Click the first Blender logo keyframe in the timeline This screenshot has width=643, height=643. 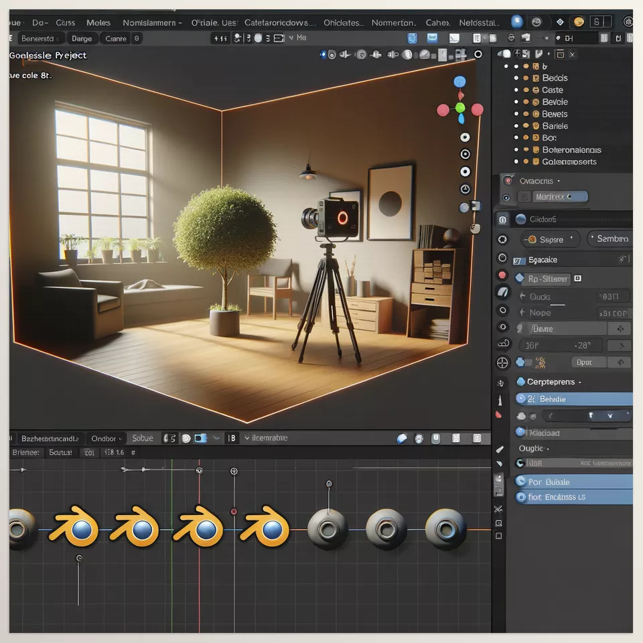click(76, 527)
